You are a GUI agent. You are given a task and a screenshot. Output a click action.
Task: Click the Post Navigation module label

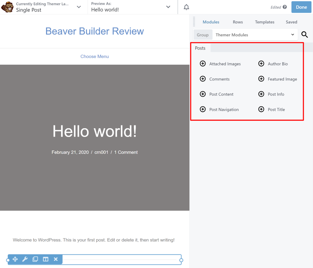pos(224,109)
